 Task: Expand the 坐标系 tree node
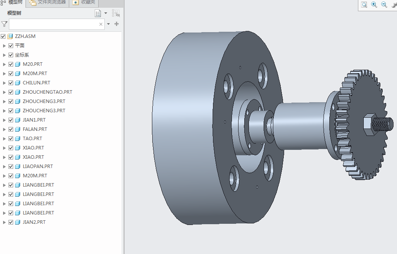(x=4, y=55)
